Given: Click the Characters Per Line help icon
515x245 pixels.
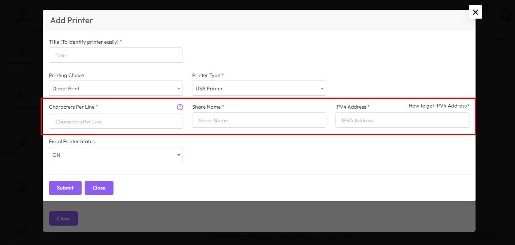Looking at the screenshot, I should click(180, 107).
